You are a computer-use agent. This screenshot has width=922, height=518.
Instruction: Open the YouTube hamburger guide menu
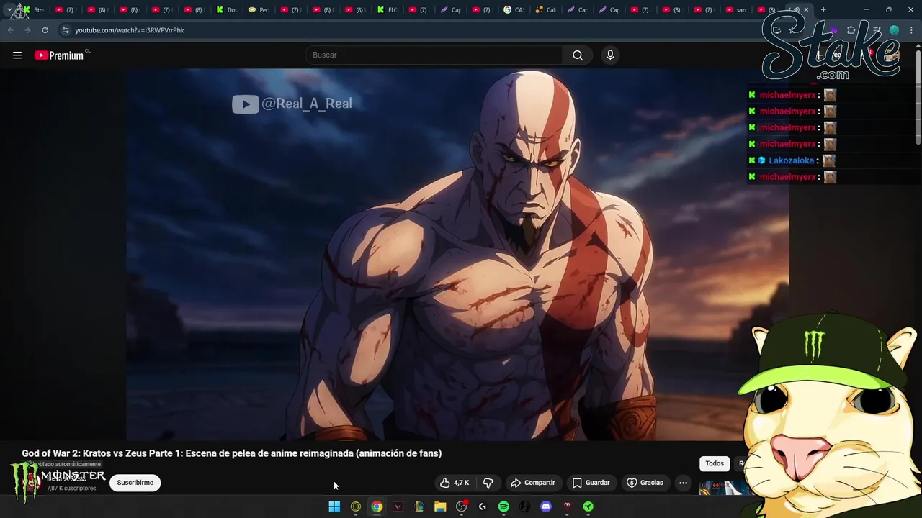click(17, 55)
